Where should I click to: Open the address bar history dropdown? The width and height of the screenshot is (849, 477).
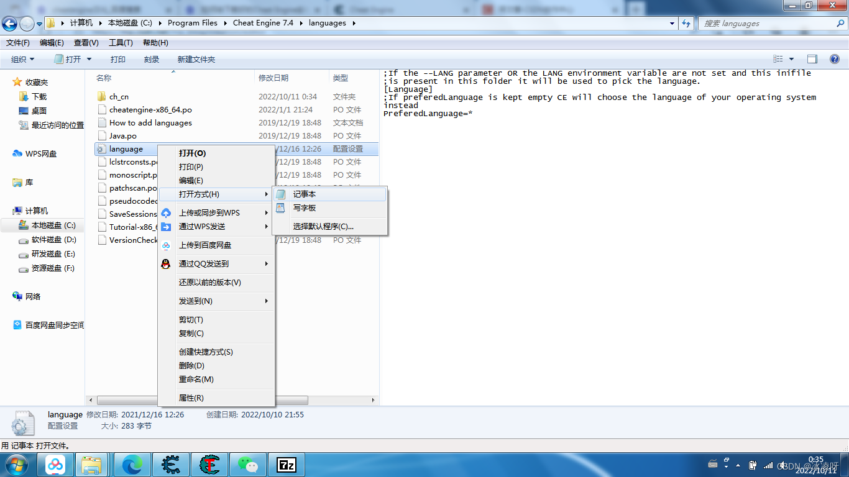672,24
